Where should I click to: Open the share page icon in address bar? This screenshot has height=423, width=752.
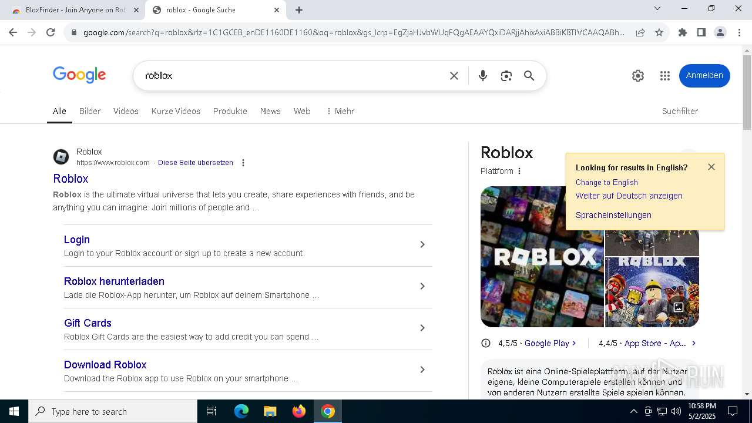click(x=640, y=32)
